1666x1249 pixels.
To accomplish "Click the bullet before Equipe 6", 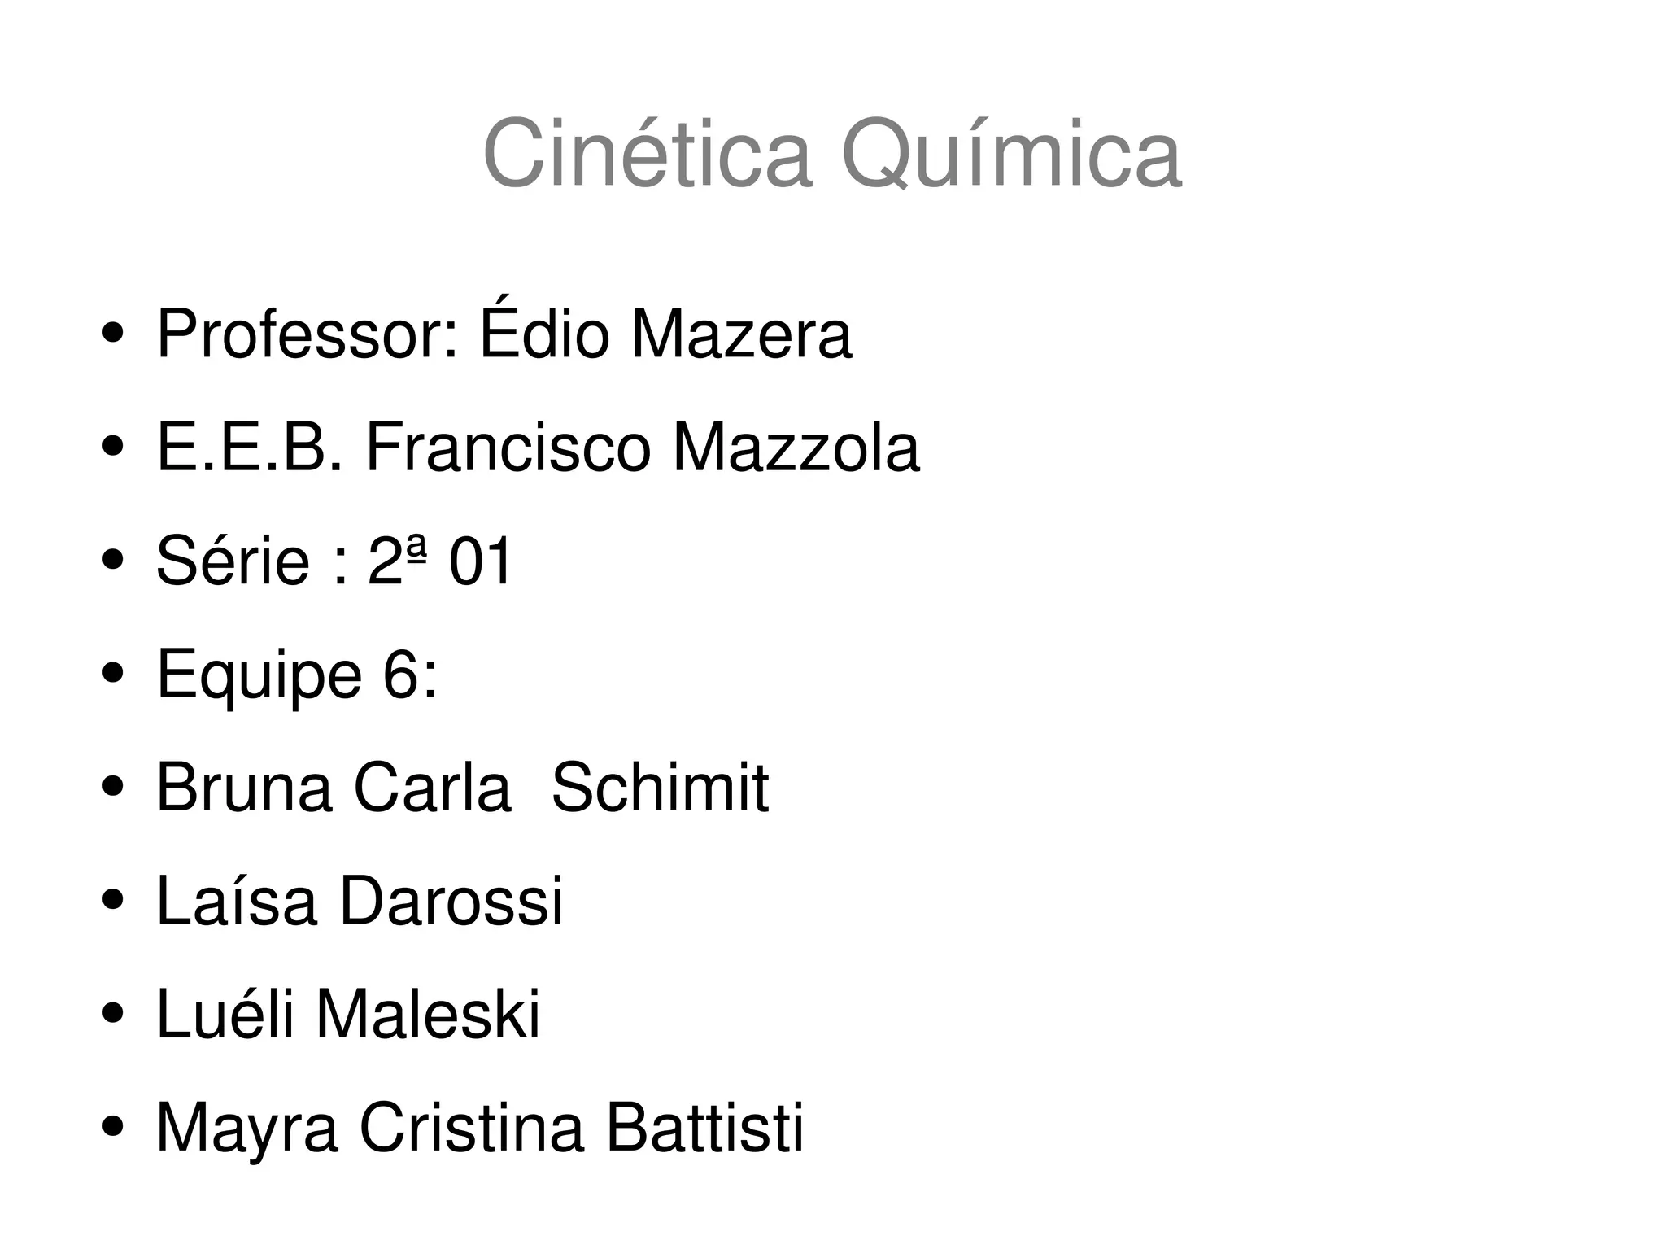I will coord(113,673).
